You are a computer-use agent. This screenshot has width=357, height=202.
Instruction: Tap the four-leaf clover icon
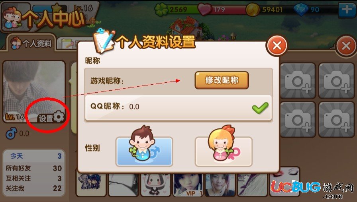tap(161, 10)
